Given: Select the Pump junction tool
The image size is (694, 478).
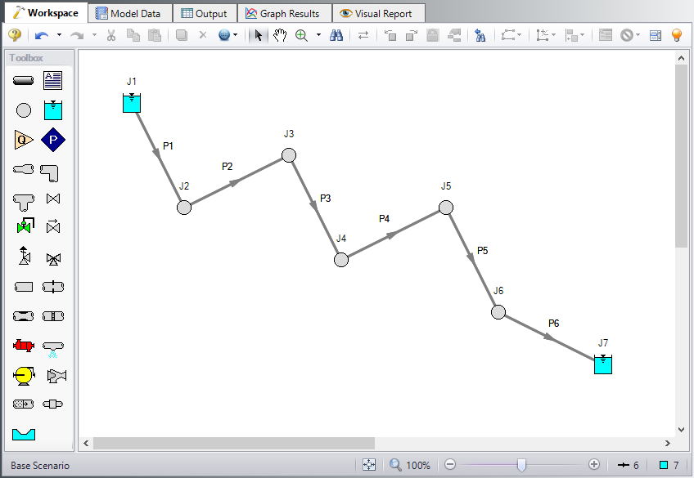Looking at the screenshot, I should (52, 140).
